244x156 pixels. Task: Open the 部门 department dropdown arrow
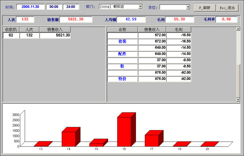point(140,6)
